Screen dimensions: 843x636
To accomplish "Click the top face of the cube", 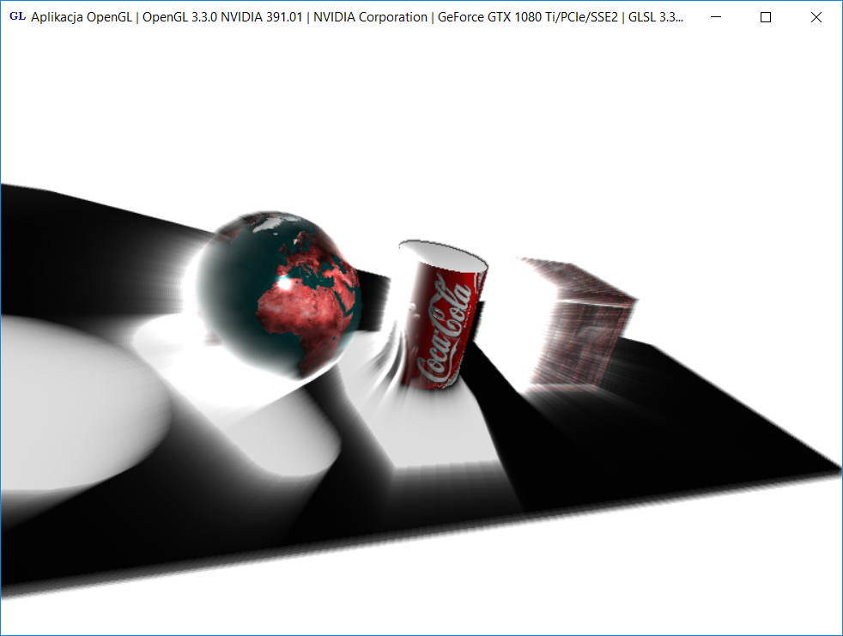I will point(575,276).
